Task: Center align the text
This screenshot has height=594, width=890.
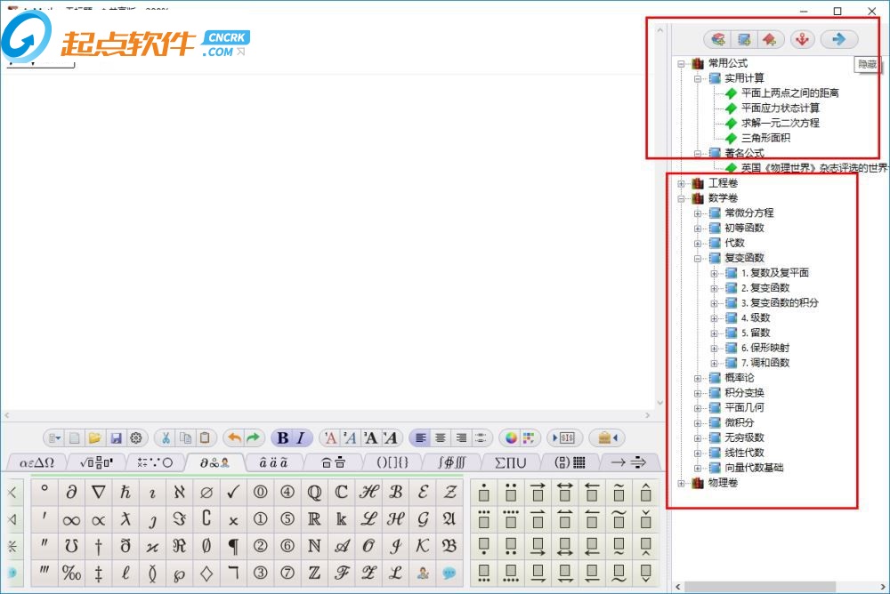Action: (x=441, y=438)
